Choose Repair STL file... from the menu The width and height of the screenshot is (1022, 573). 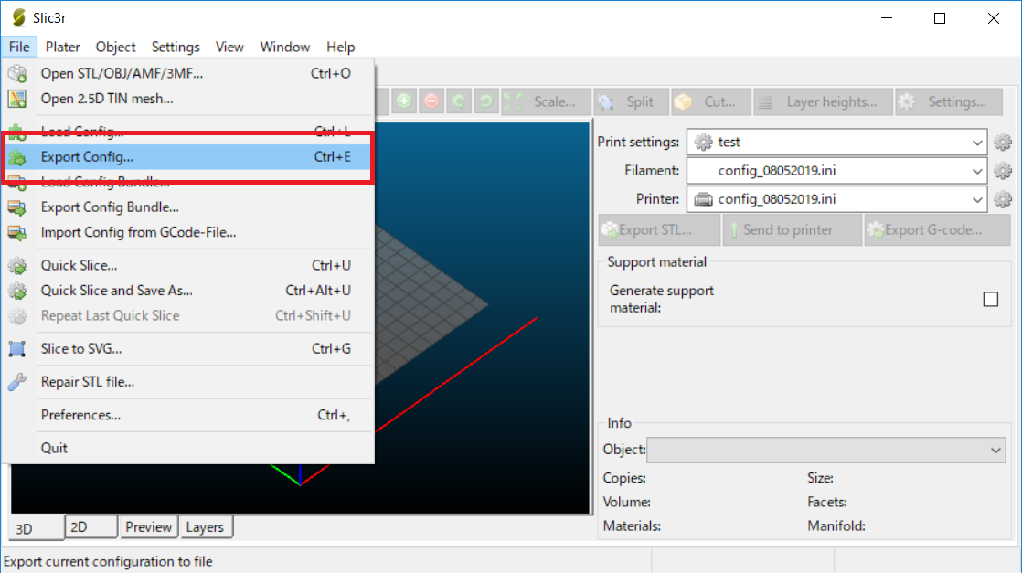pyautogui.click(x=187, y=382)
